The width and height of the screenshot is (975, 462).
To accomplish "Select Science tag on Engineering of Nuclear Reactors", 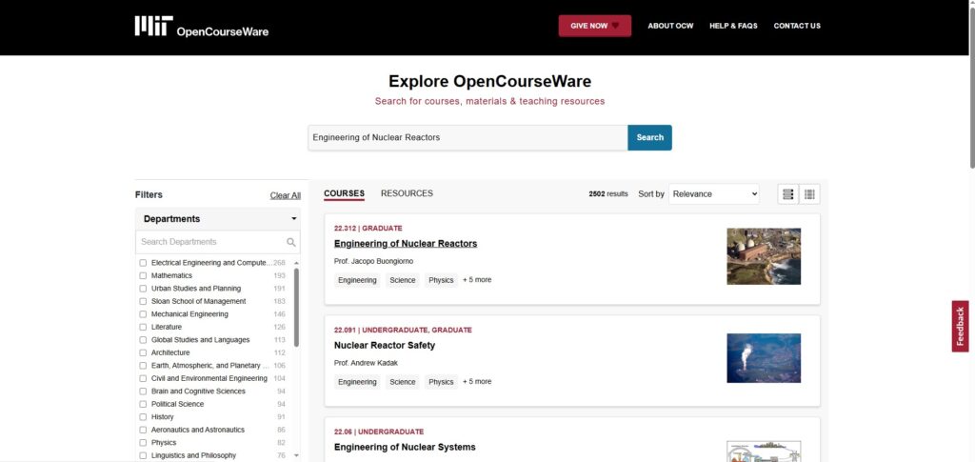I will (x=403, y=280).
